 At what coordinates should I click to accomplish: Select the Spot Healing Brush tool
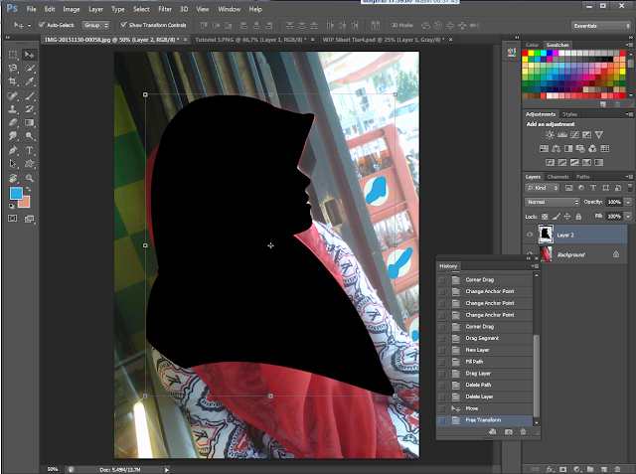(x=13, y=96)
